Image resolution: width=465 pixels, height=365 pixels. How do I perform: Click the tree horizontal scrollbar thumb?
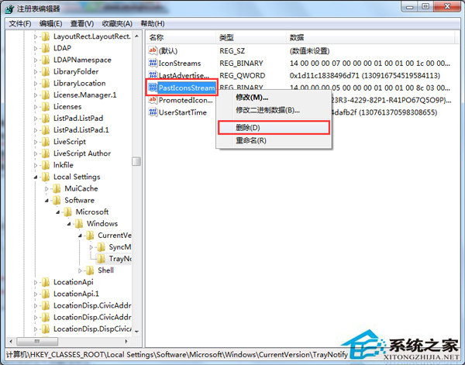[37, 341]
